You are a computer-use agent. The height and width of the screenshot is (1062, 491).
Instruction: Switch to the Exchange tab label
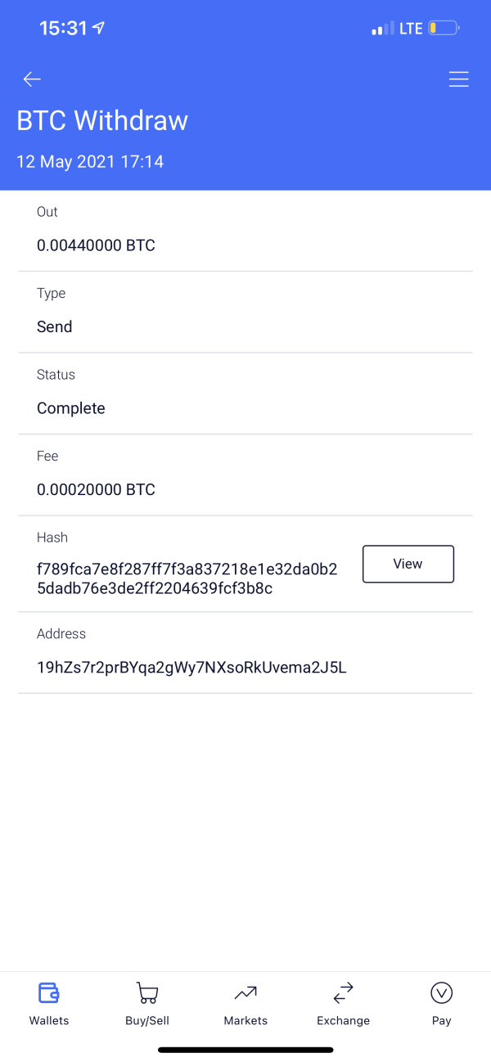[343, 1020]
